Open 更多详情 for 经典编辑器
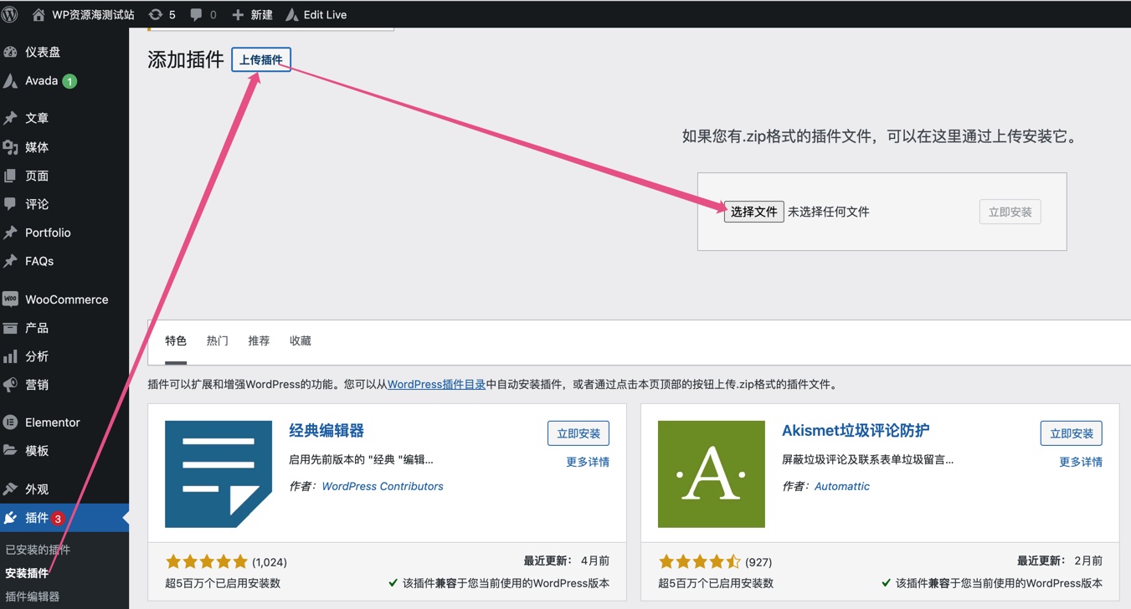Image resolution: width=1131 pixels, height=609 pixels. point(588,462)
